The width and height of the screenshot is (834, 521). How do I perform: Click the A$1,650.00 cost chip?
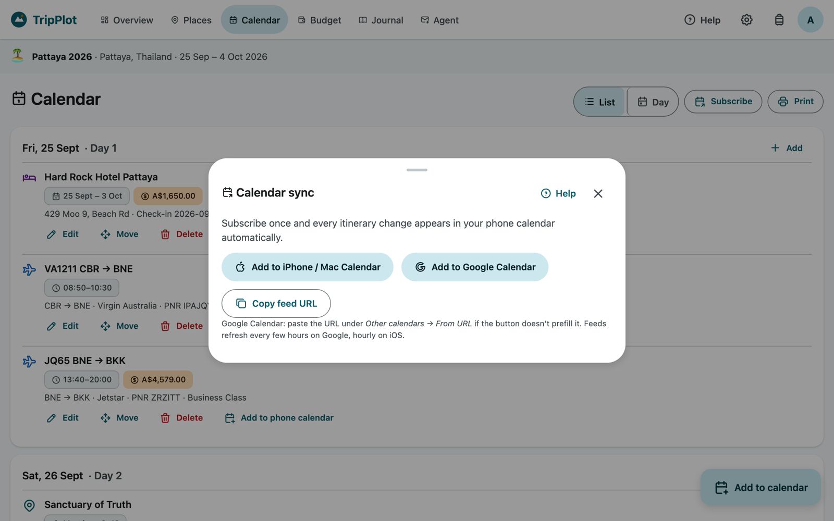(168, 196)
